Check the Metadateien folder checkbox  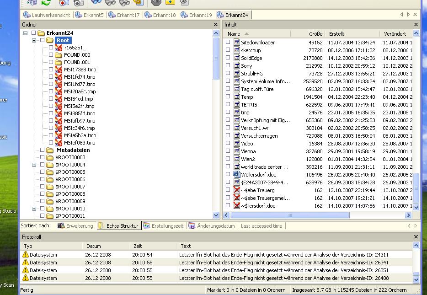tap(42, 150)
